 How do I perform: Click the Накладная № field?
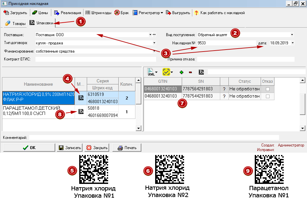[226, 43]
